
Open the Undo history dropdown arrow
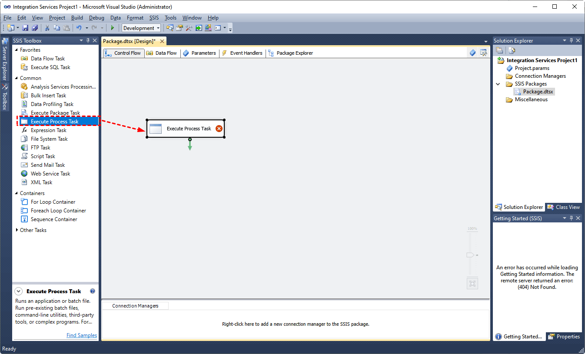coord(86,28)
